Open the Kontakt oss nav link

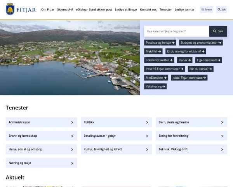point(148,9)
